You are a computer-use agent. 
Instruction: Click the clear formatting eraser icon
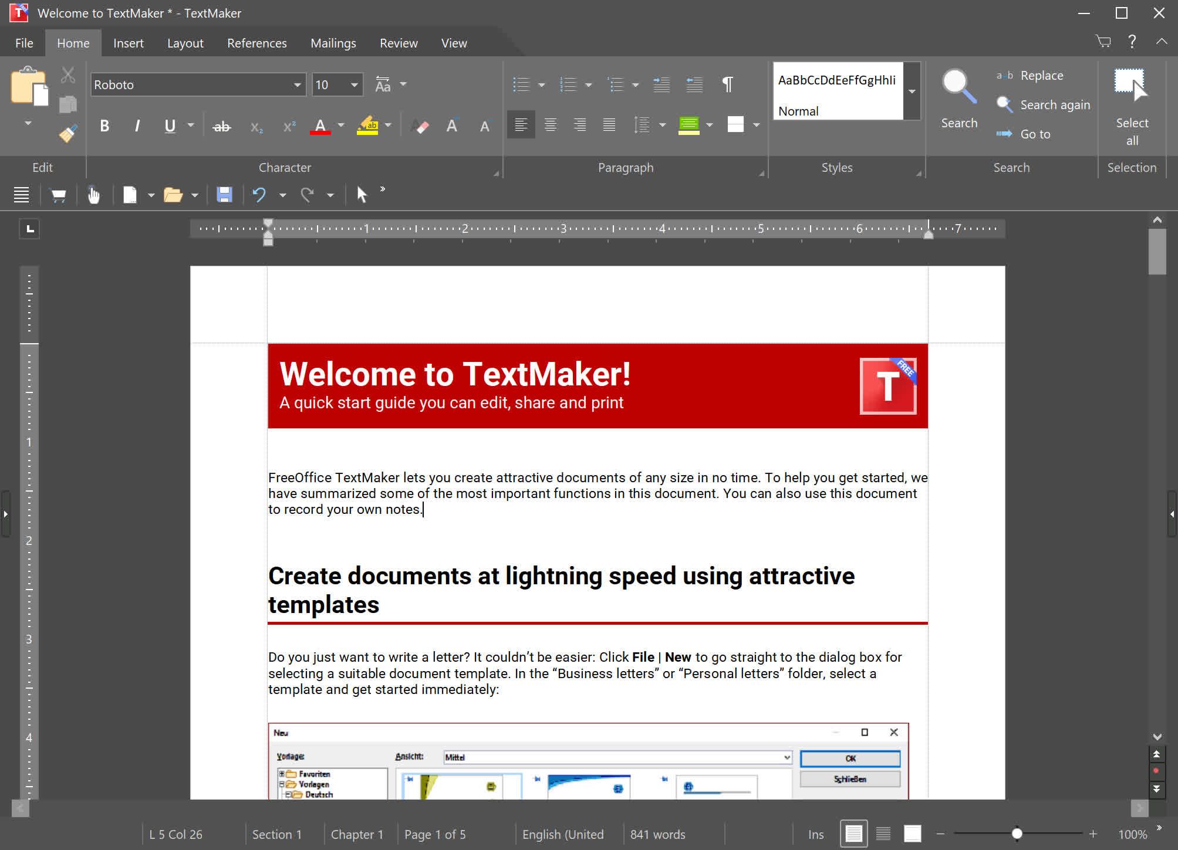[420, 126]
